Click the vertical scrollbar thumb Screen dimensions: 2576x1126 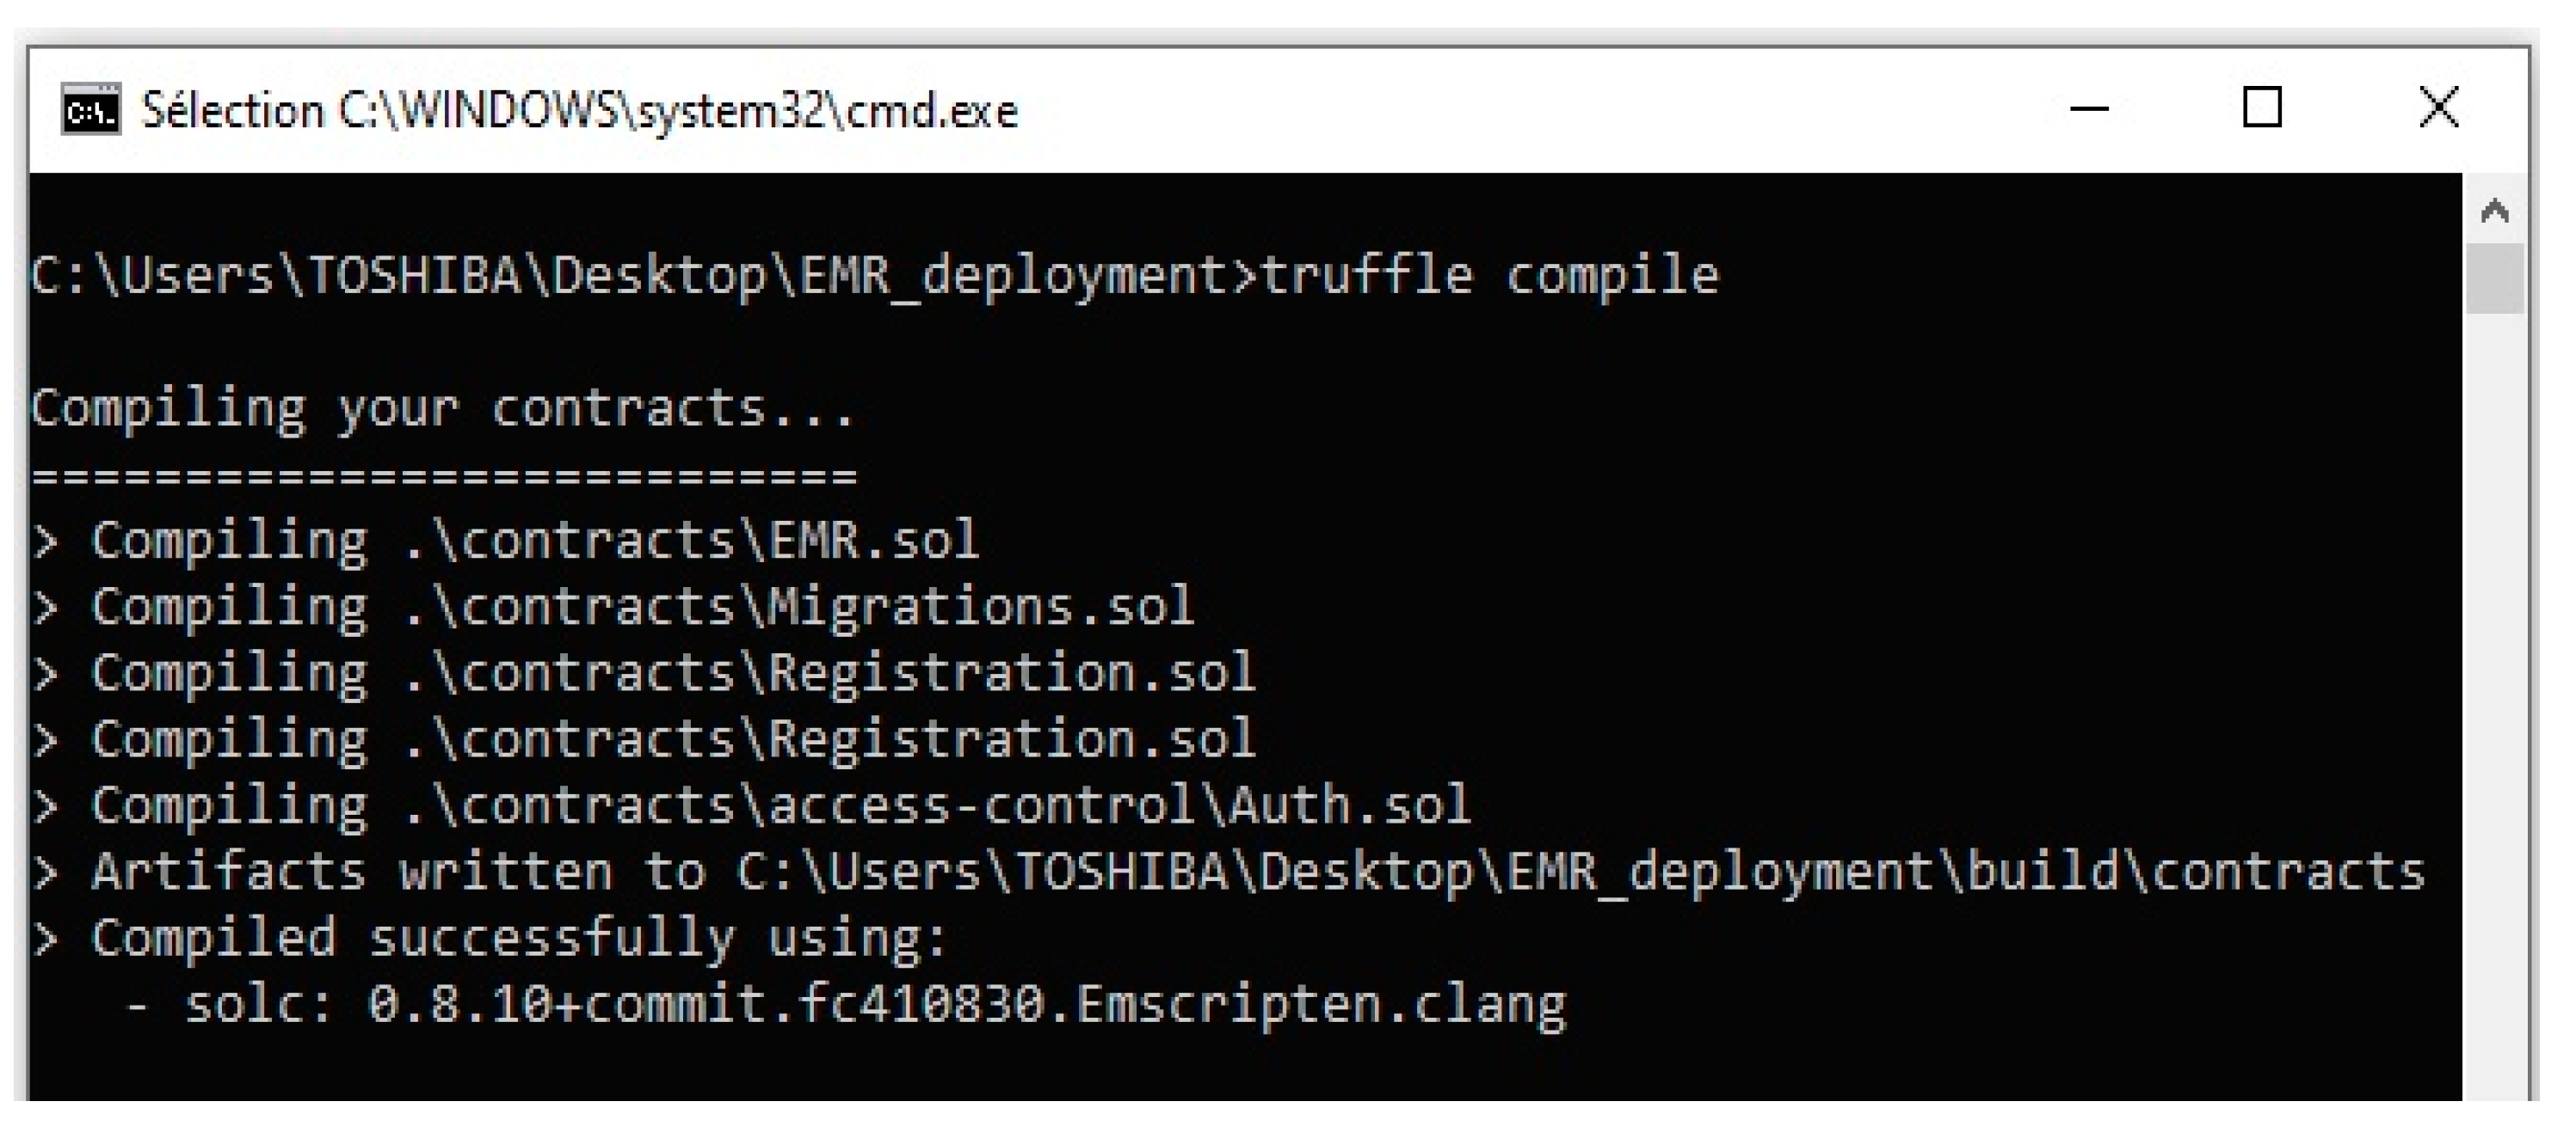(2495, 278)
